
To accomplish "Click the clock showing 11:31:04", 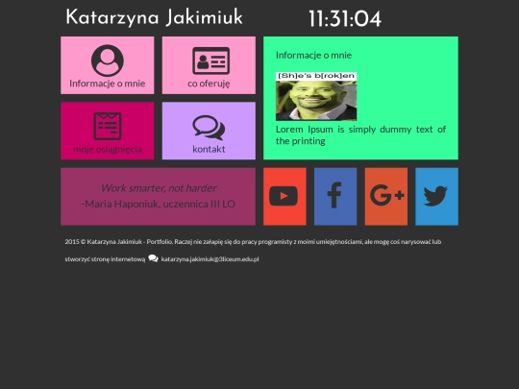I will (x=345, y=19).
